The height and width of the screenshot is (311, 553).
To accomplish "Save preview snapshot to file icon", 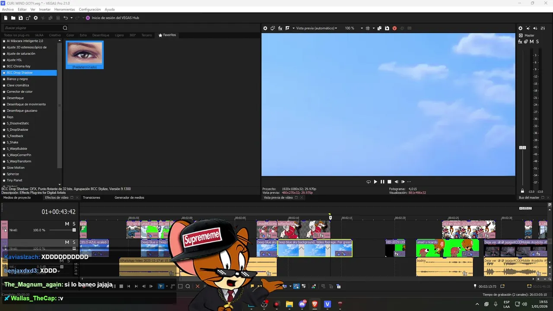I will tap(387, 28).
